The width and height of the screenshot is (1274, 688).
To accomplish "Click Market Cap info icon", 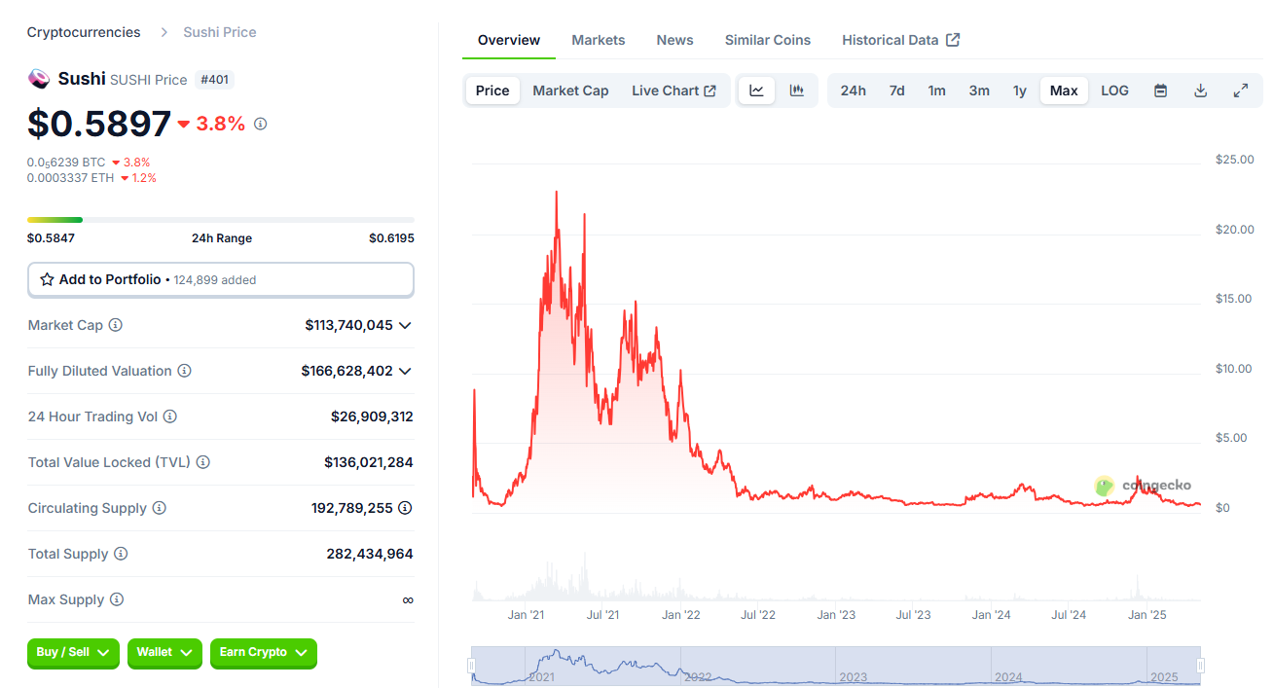I will 116,325.
